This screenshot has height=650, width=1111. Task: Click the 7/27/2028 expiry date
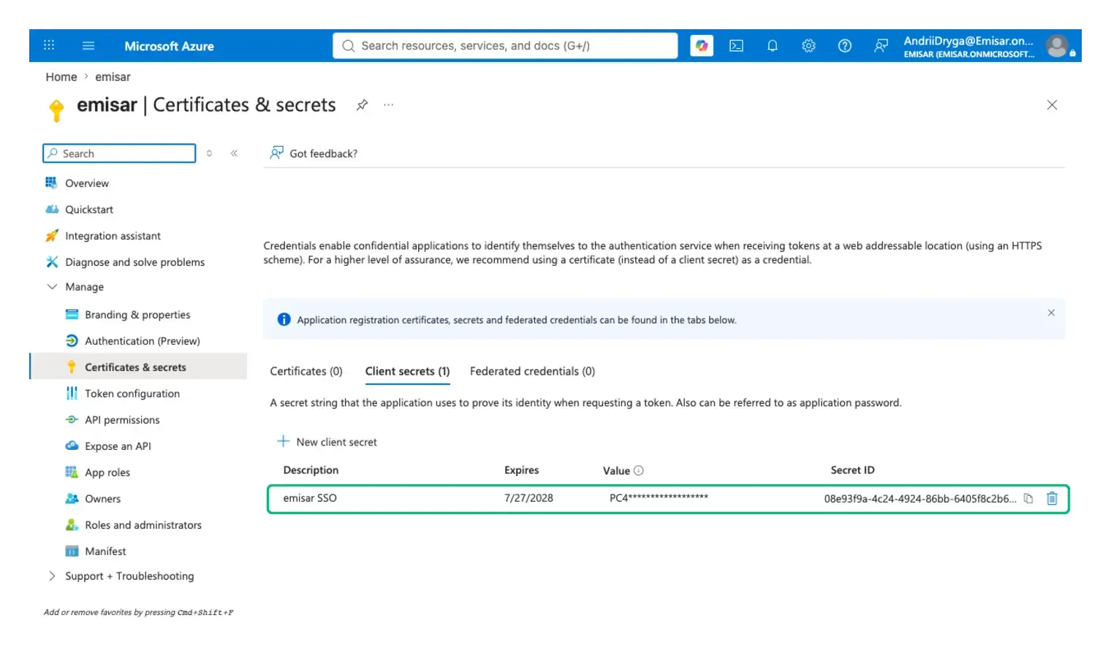click(528, 498)
